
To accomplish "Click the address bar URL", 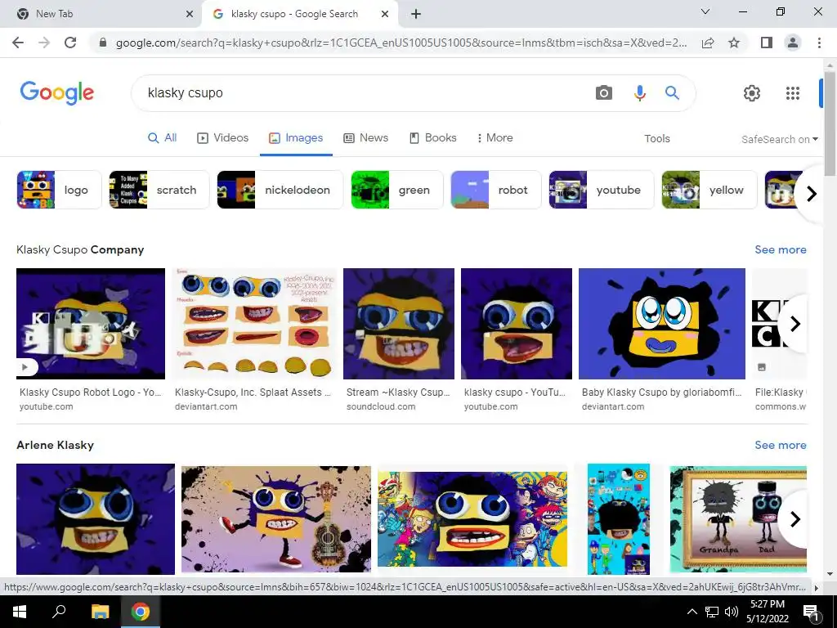I will point(401,43).
